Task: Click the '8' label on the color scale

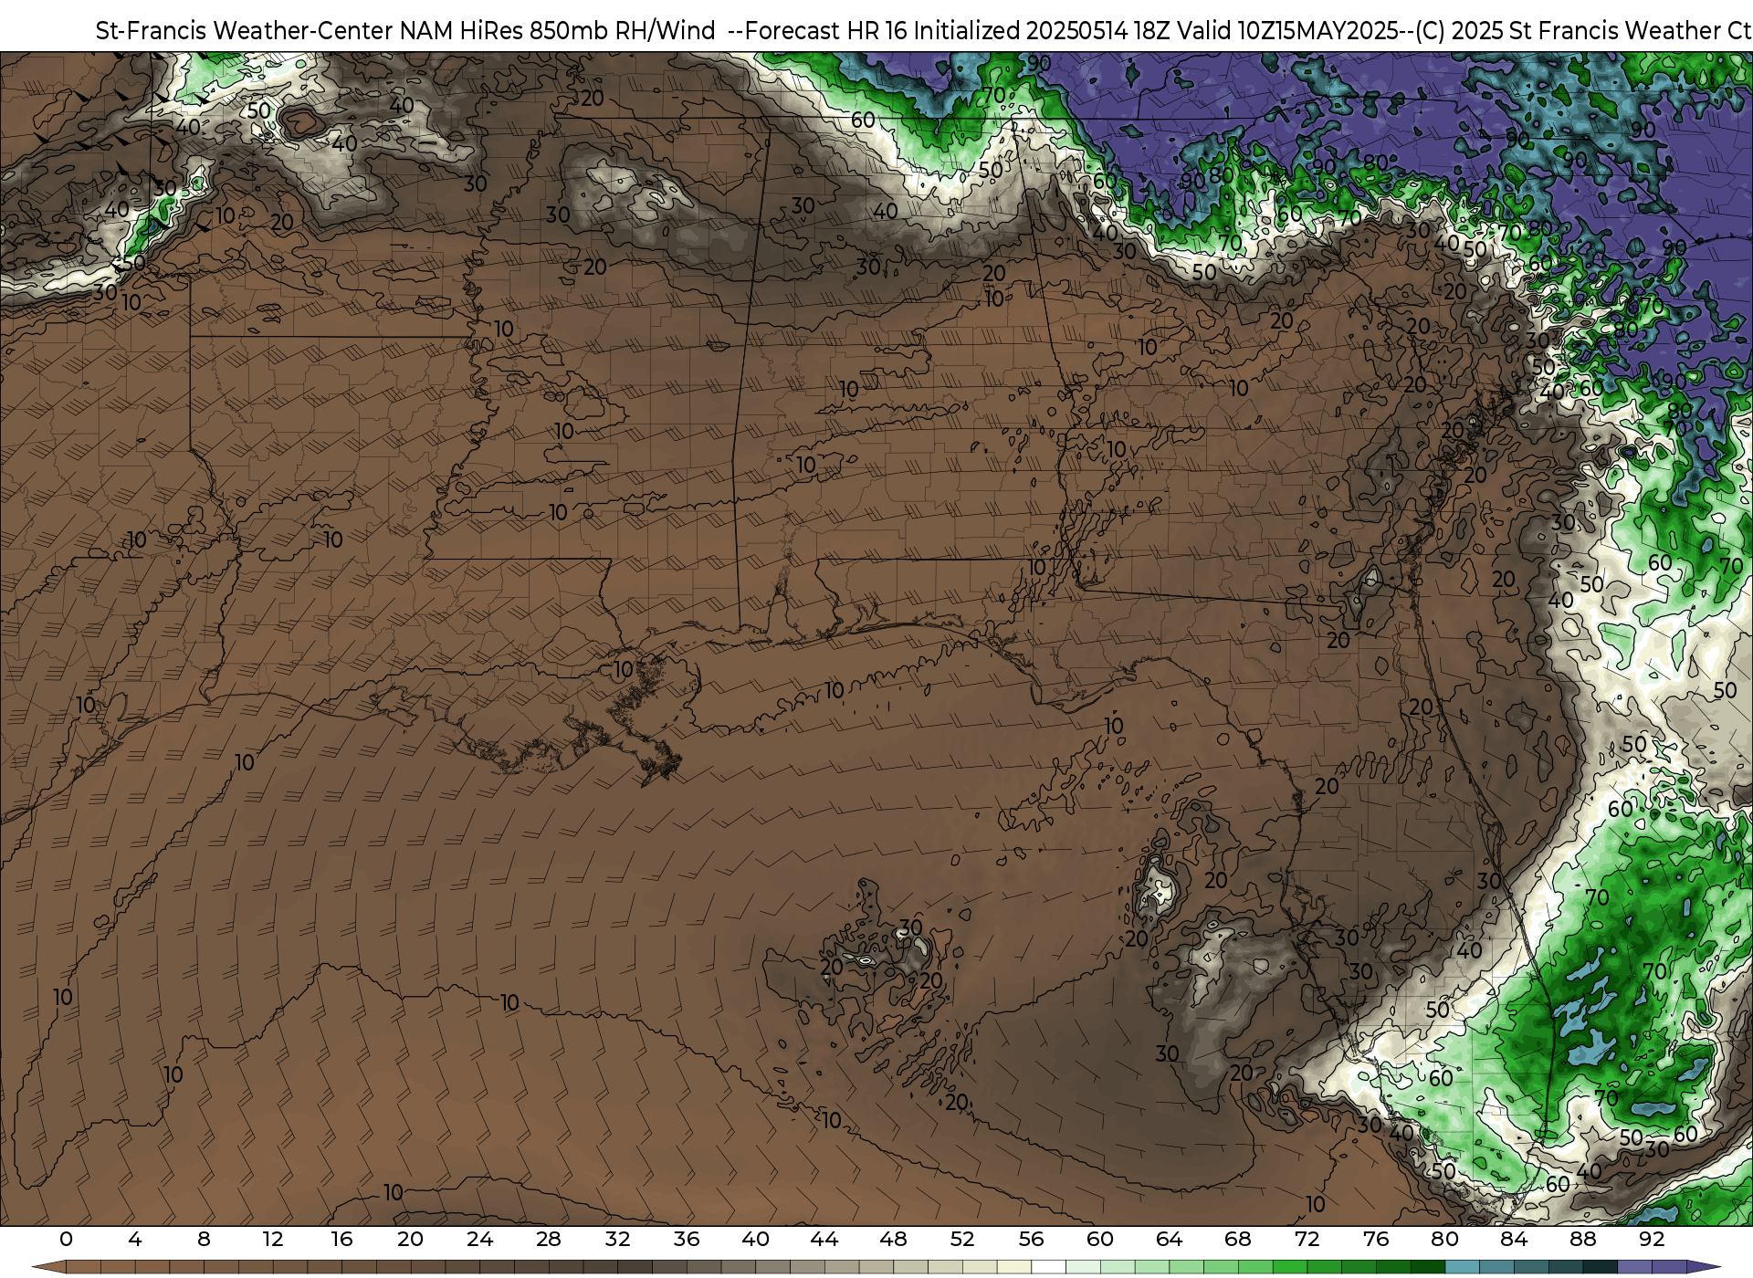Action: click(x=204, y=1239)
